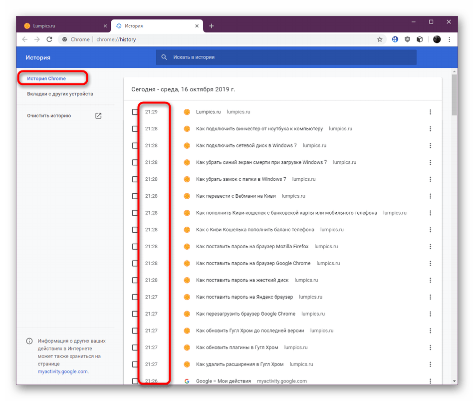Reload the history page
The width and height of the screenshot is (474, 401).
click(x=49, y=39)
